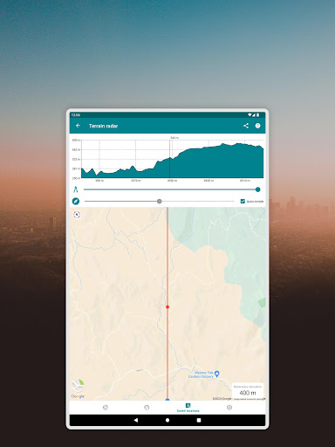335x447 pixels.
Task: Tap the Android Back triangle button
Action: [x=136, y=420]
